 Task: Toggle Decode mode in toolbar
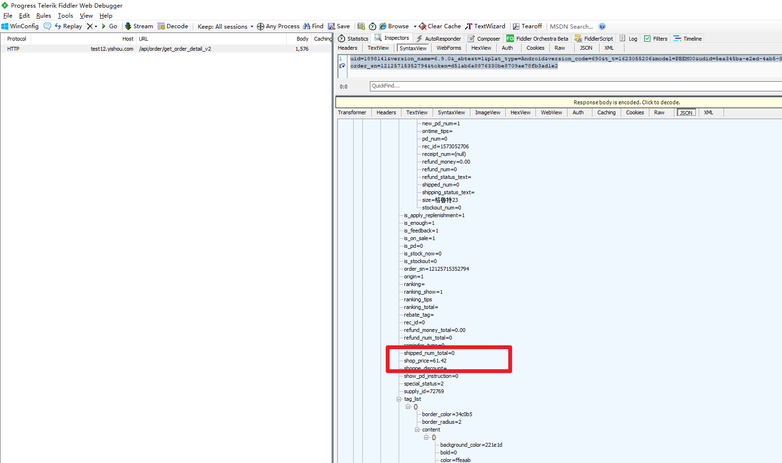tap(173, 26)
